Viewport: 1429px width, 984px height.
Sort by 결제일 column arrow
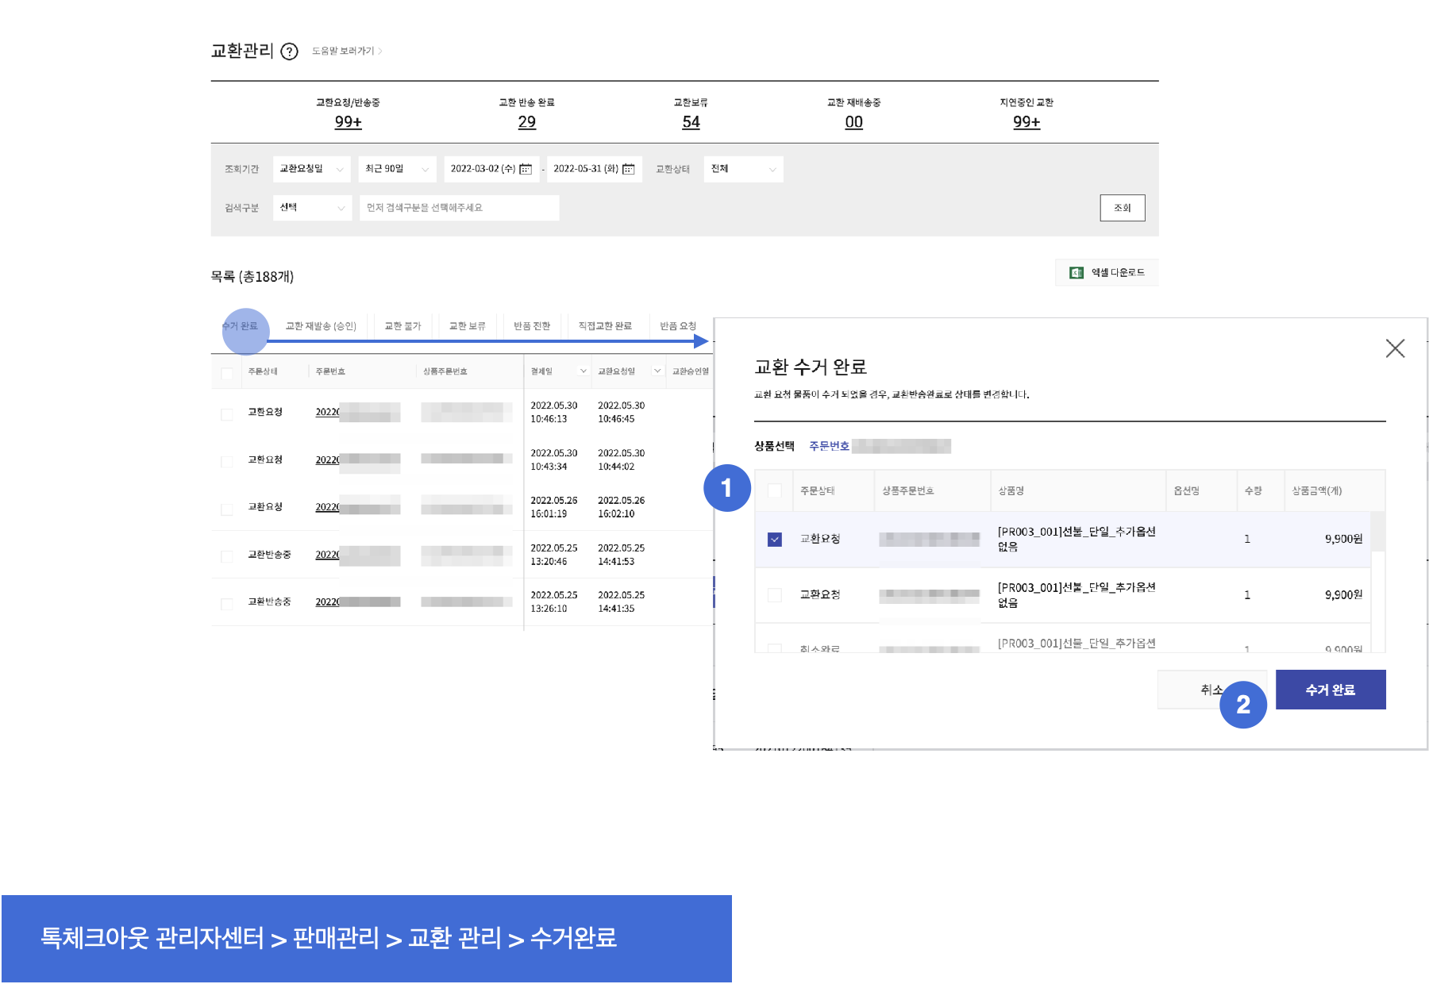[x=584, y=371]
